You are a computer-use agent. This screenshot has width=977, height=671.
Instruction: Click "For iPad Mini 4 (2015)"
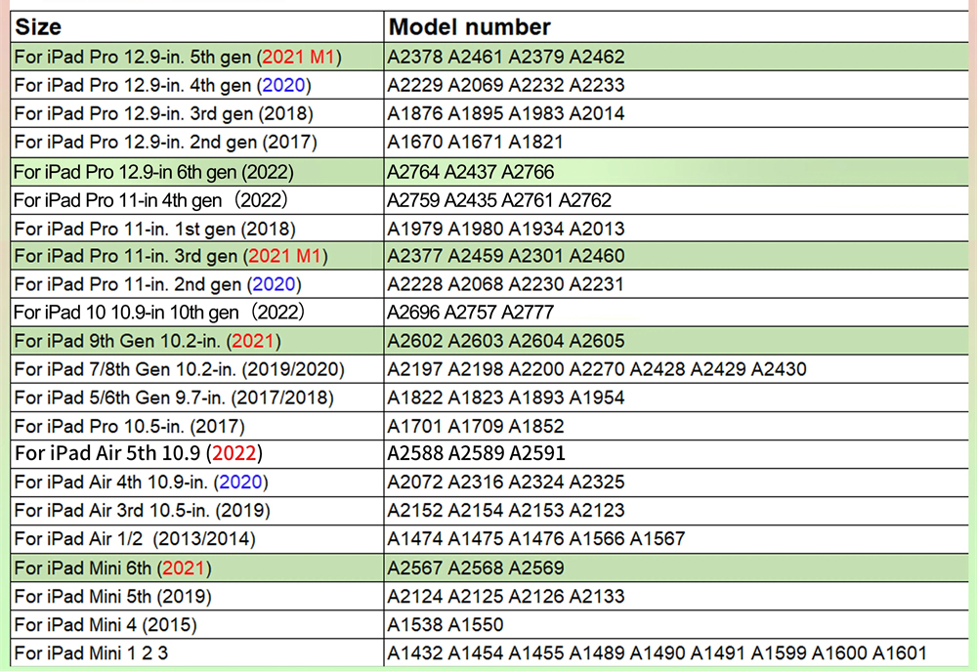[106, 625]
